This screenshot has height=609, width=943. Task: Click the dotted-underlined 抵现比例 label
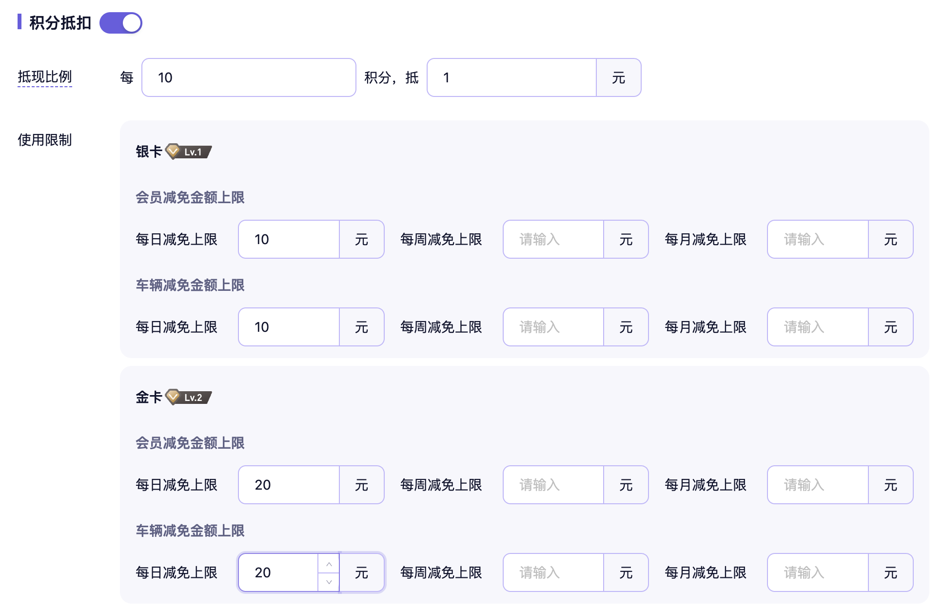45,77
